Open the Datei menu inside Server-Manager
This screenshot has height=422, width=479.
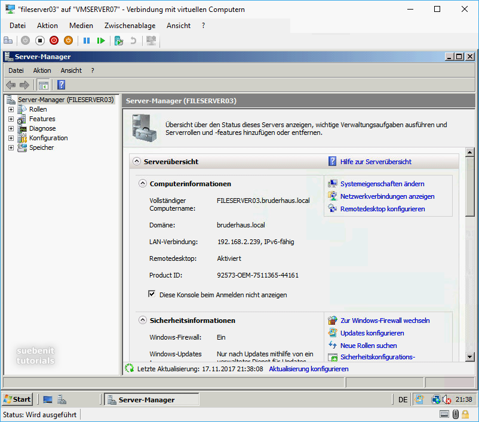pos(16,70)
